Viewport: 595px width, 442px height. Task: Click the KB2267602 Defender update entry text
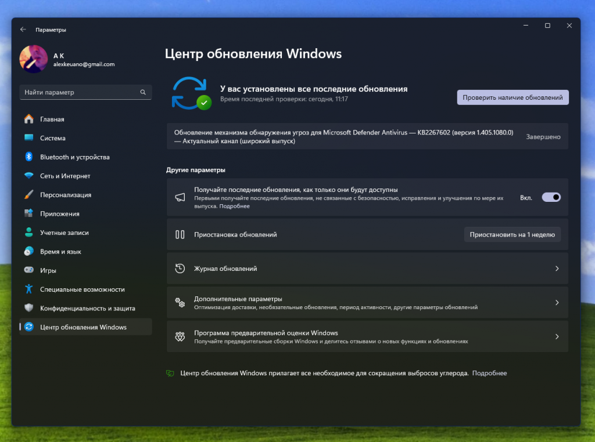click(x=343, y=137)
